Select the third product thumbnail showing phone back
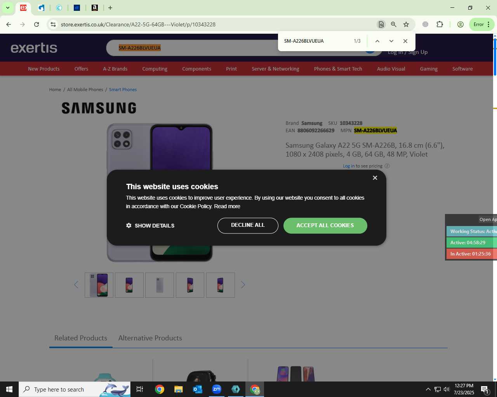Image resolution: width=497 pixels, height=397 pixels. (x=160, y=285)
